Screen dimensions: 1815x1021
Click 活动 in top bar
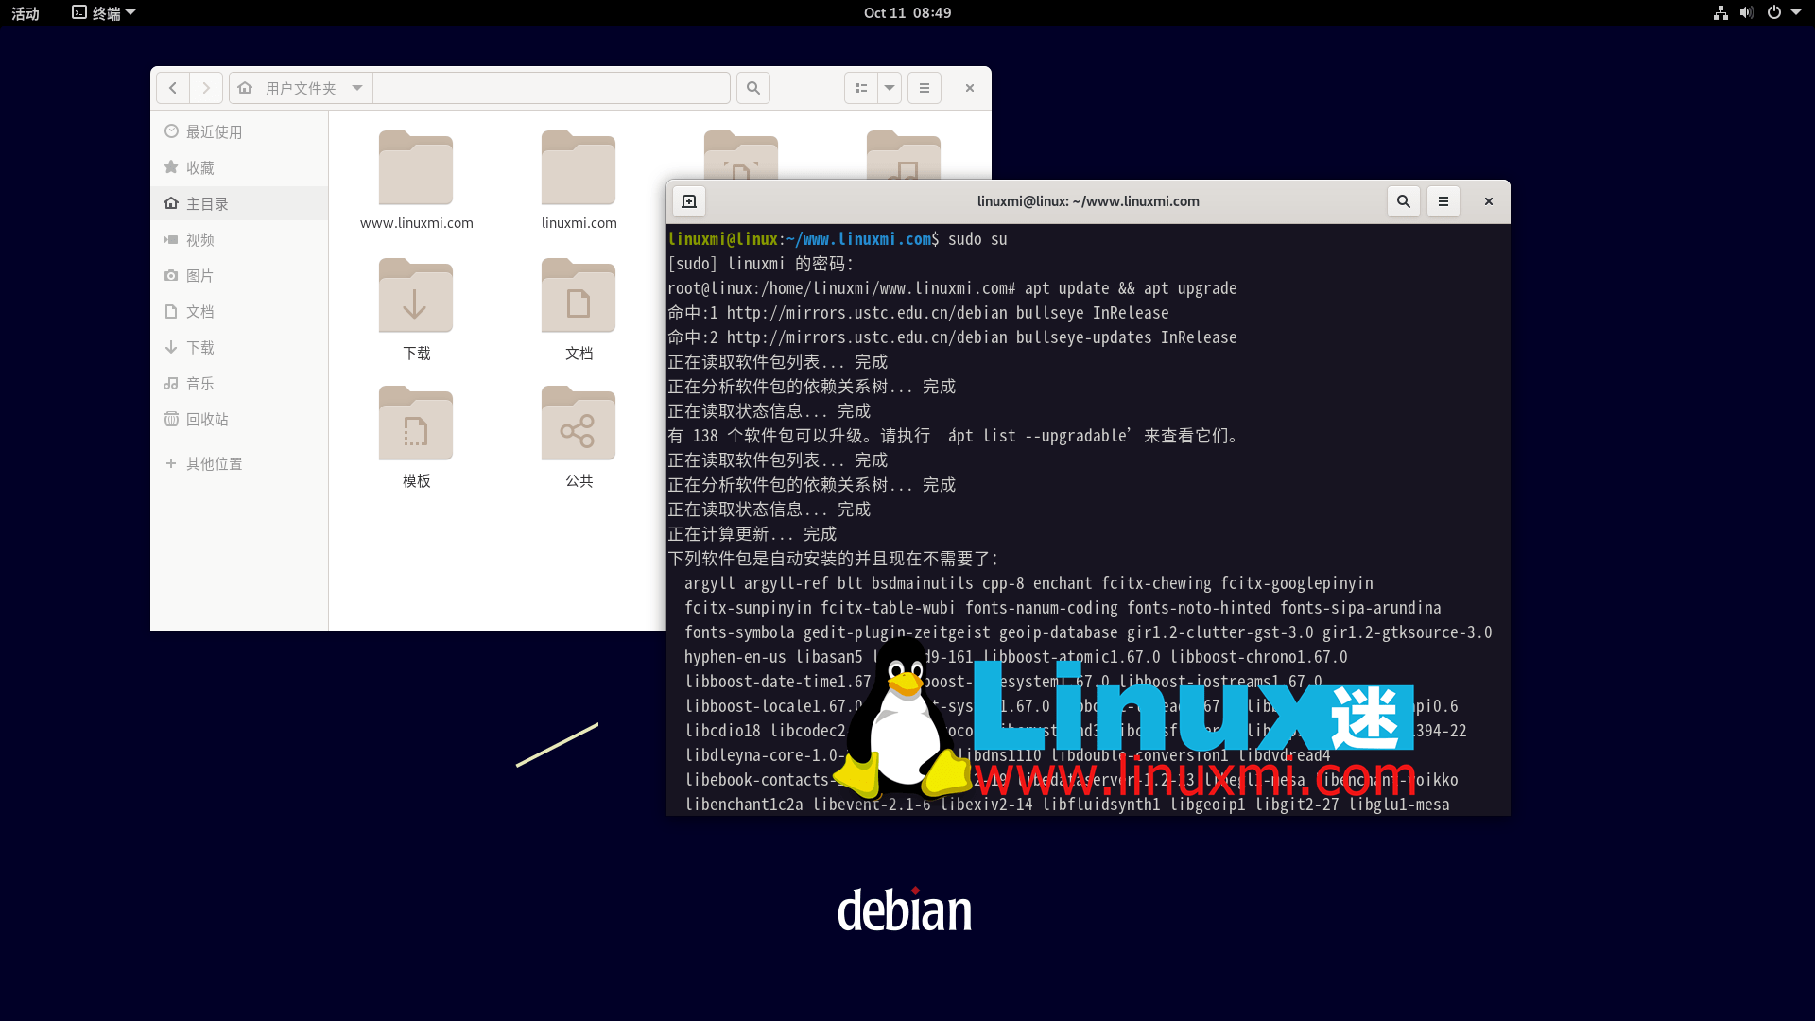coord(26,13)
